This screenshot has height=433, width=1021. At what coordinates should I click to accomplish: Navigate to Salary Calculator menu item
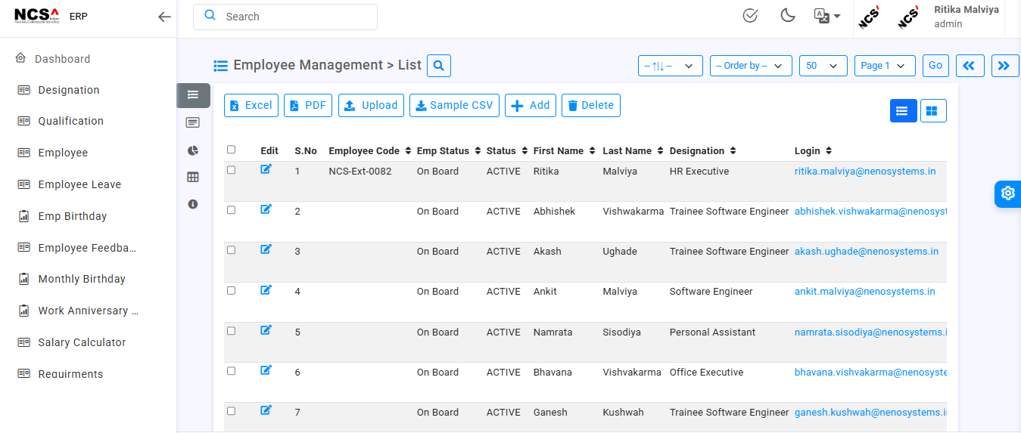(82, 342)
